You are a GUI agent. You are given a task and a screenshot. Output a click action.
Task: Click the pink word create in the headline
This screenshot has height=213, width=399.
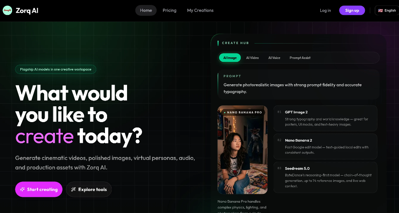tap(45, 136)
